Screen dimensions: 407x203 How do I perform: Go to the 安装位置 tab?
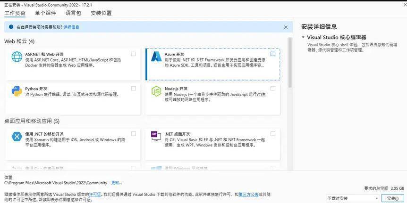[x=101, y=13]
